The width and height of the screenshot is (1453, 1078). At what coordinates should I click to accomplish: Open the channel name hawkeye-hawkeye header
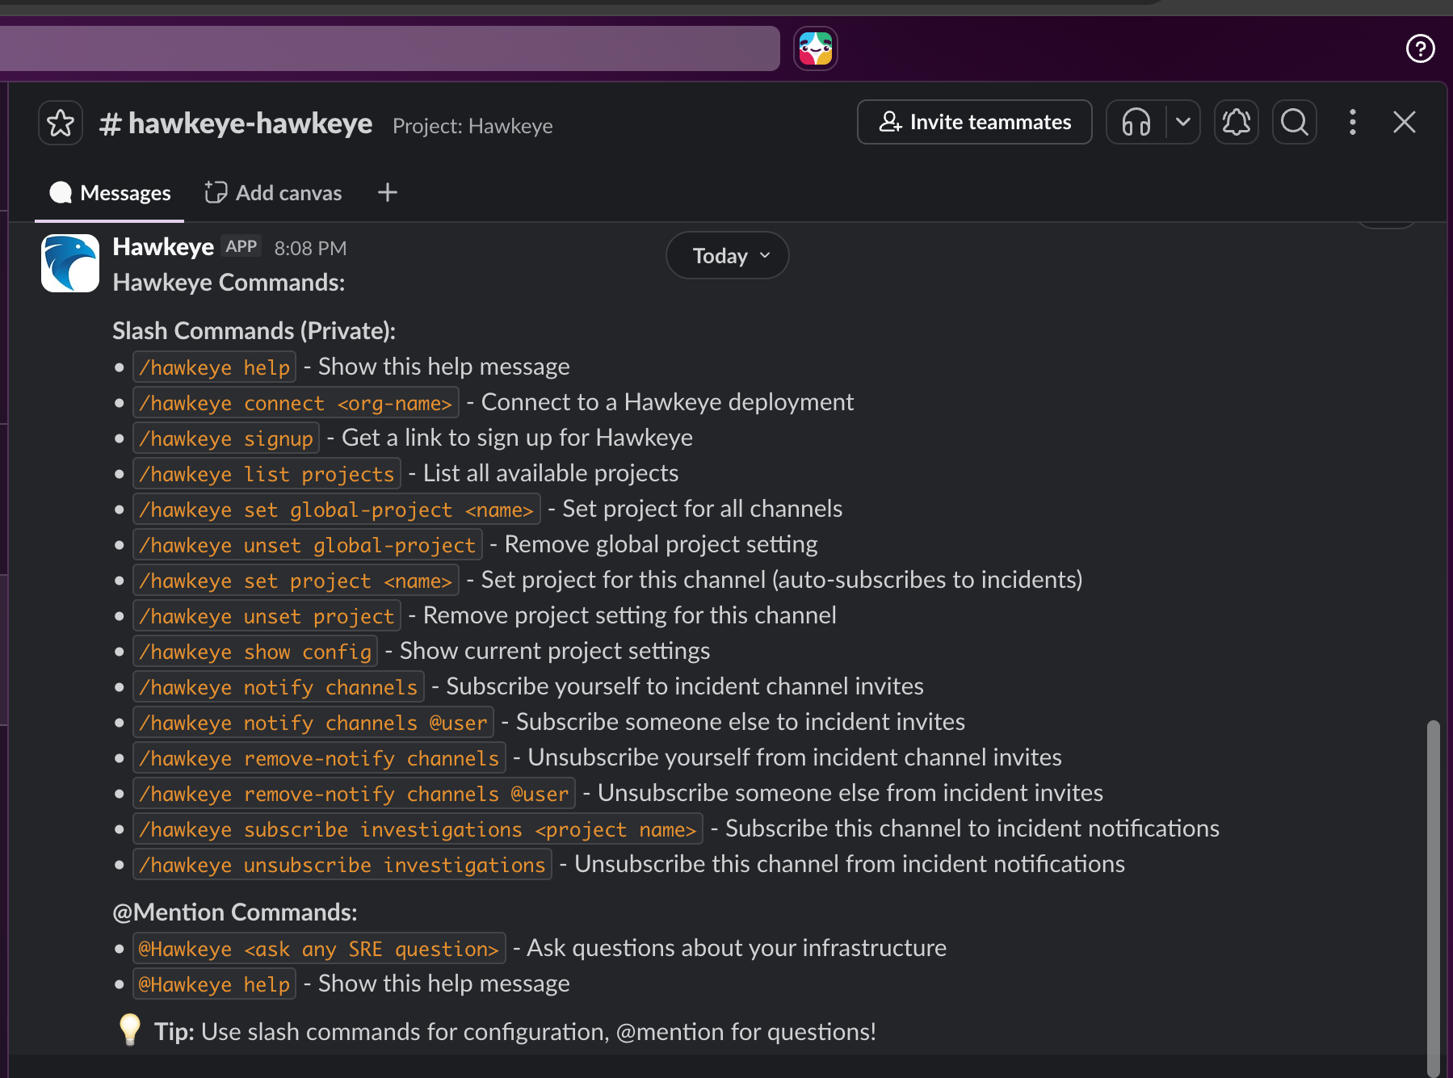click(x=235, y=123)
